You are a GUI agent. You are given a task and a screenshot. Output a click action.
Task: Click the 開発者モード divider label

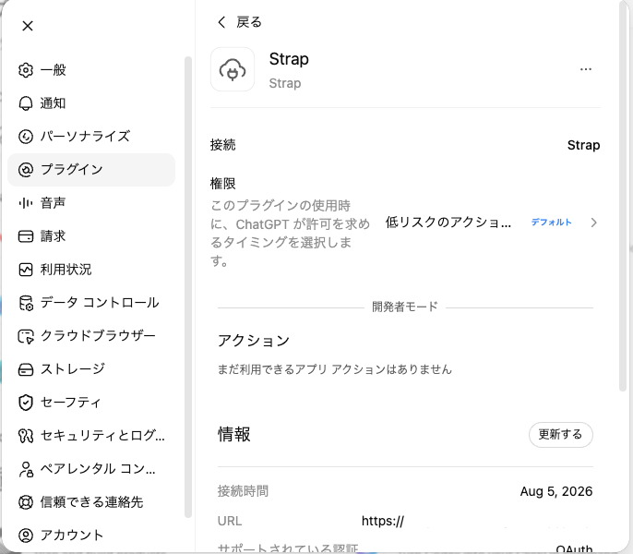tap(405, 307)
